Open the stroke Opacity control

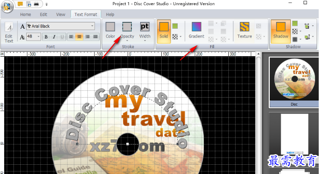tap(127, 31)
